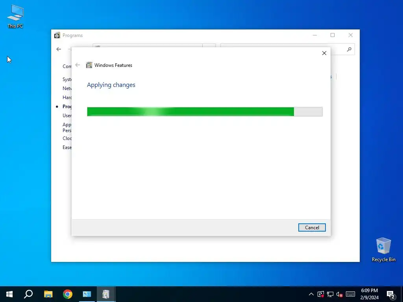Viewport: 403px width, 302px height.
Task: Click the Applying changes progress bar
Action: click(205, 112)
